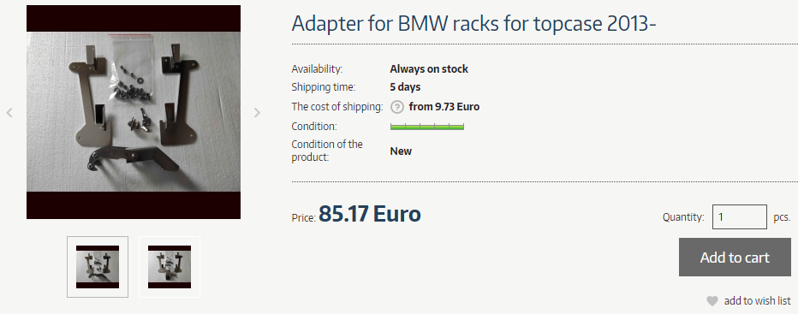Click the 85.17 Euro price
This screenshot has width=798, height=314.
point(370,214)
